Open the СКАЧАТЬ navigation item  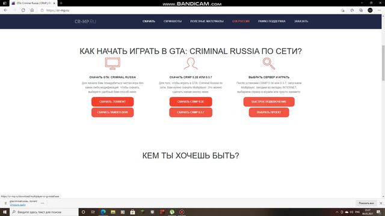[149, 22]
